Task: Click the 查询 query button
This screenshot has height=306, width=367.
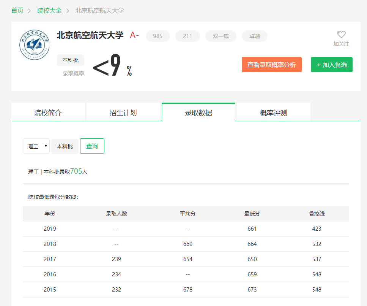Action: [92, 146]
